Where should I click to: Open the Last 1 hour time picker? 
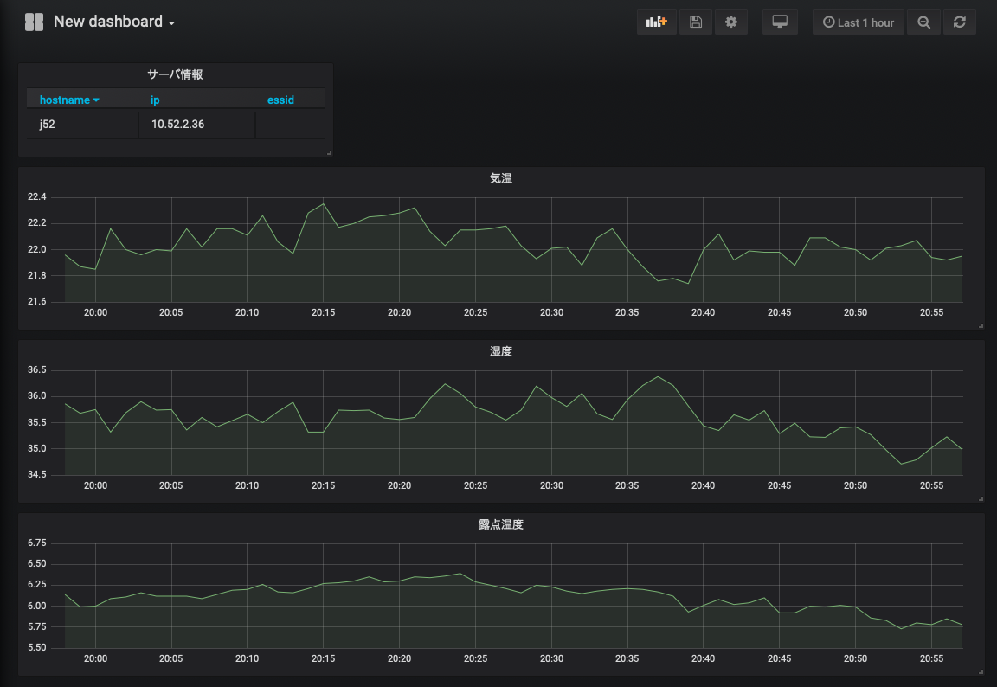(x=858, y=22)
